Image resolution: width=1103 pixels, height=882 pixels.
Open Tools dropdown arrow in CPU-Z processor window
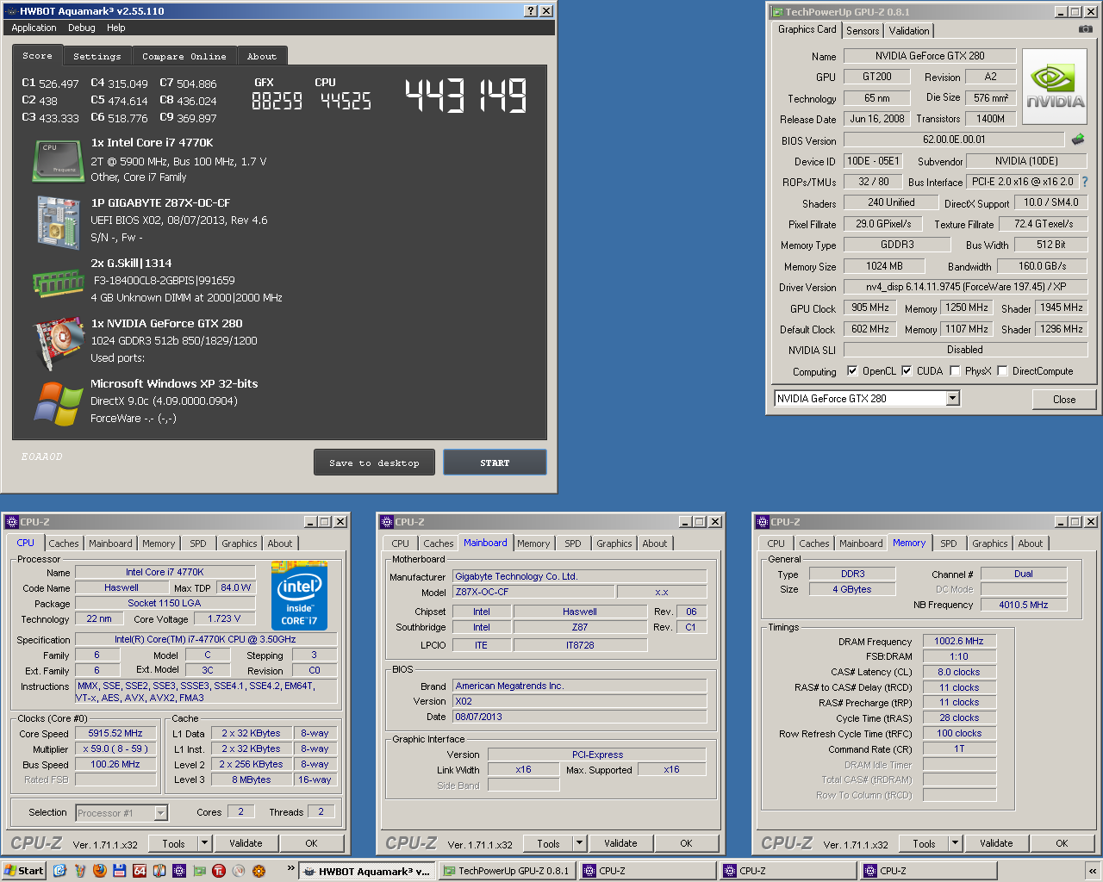204,843
